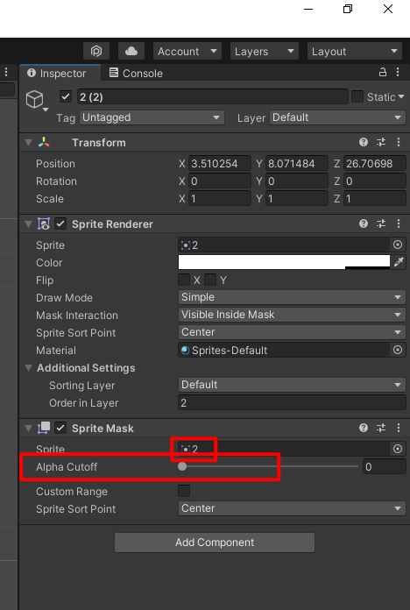This screenshot has width=410, height=610.
Task: Disable the Sprite Renderer component checkbox
Action: tap(60, 223)
